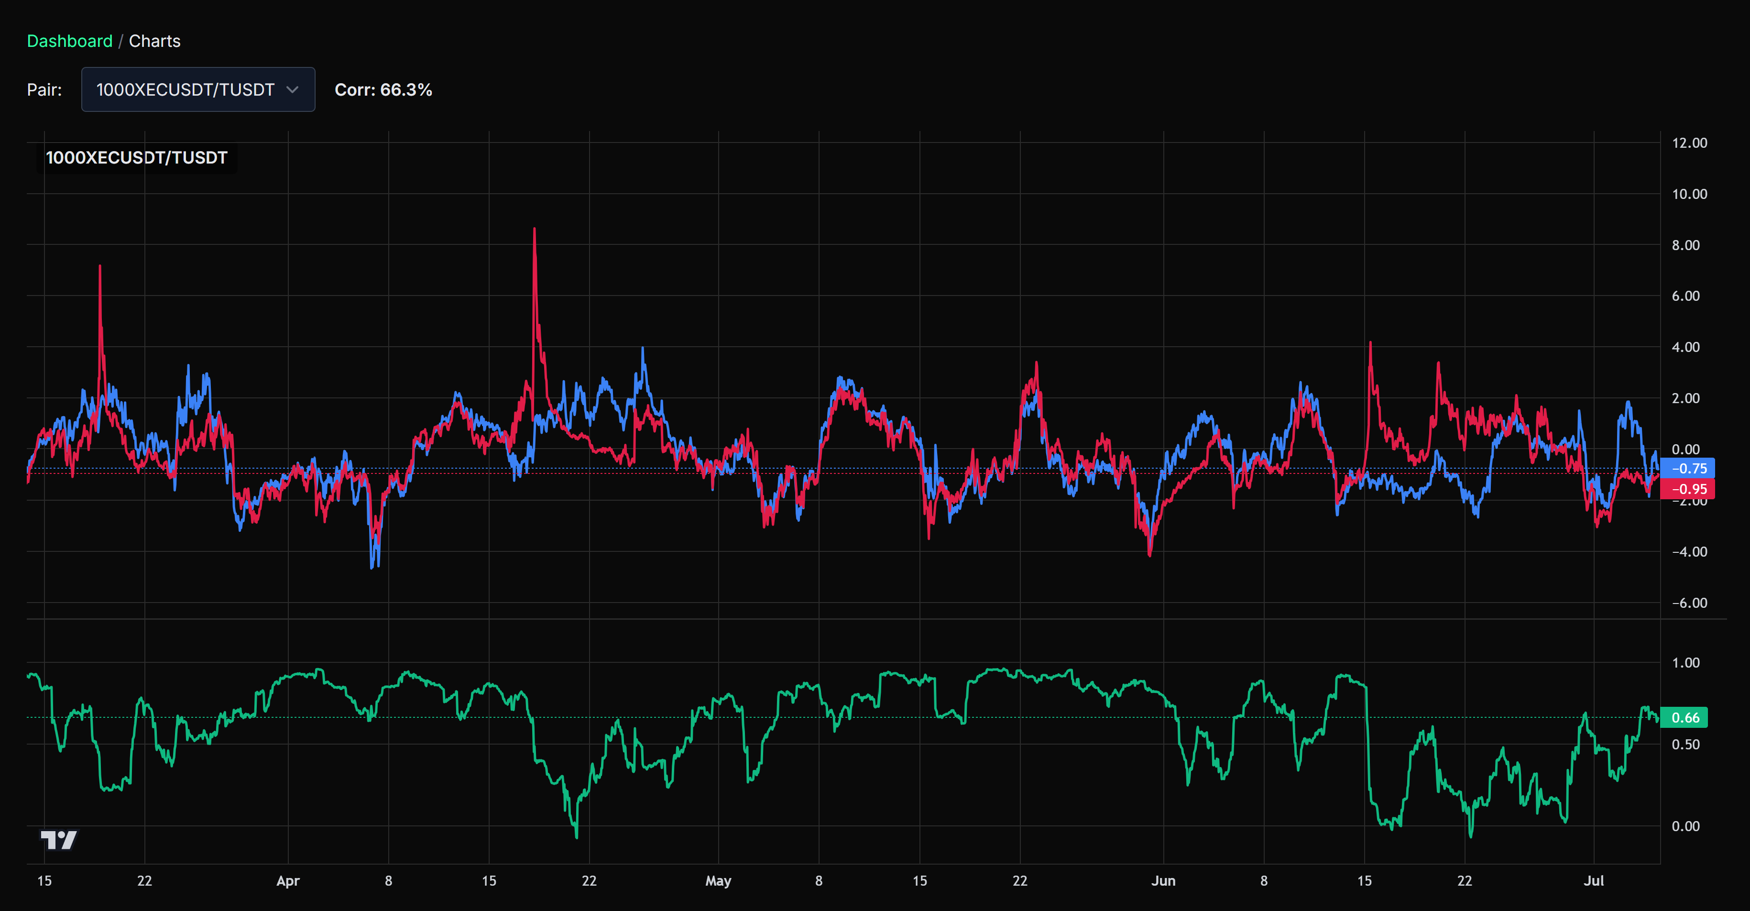Image resolution: width=1750 pixels, height=911 pixels.
Task: Click the 1.00 correlation scale label
Action: point(1685,662)
